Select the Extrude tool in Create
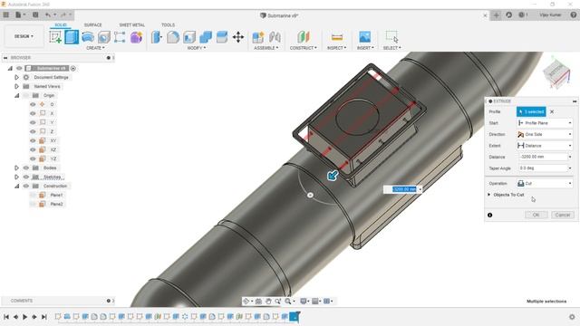 (72, 37)
